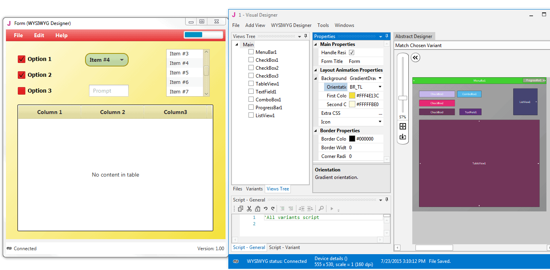Click the First Color yellow swatch

pos(352,96)
